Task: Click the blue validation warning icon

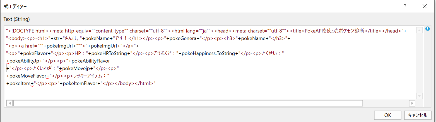Action: 427,29
